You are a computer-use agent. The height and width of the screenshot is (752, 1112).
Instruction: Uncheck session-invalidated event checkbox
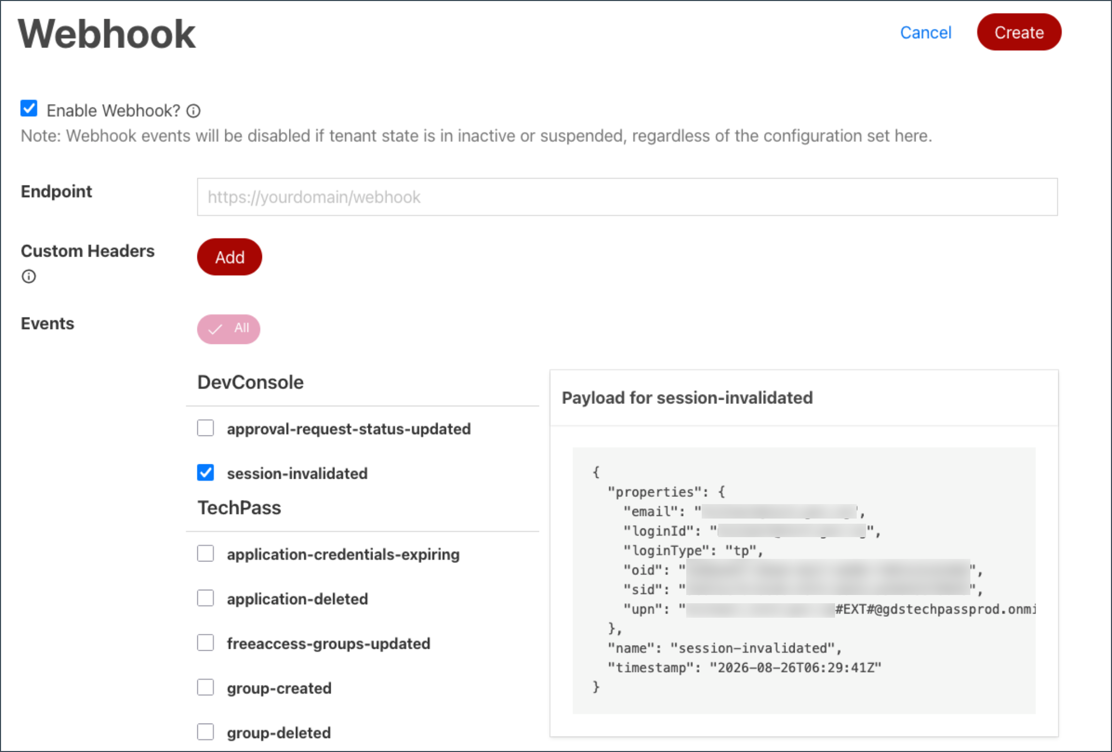pos(206,473)
